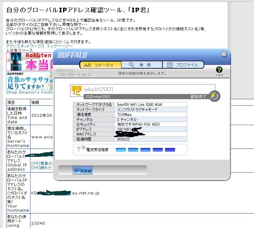Select the .au-net.ne.jp hostname value
The image size is (254, 228).
[x=85, y=193]
